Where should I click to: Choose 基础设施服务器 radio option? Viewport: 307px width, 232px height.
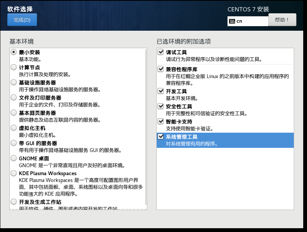point(14,82)
